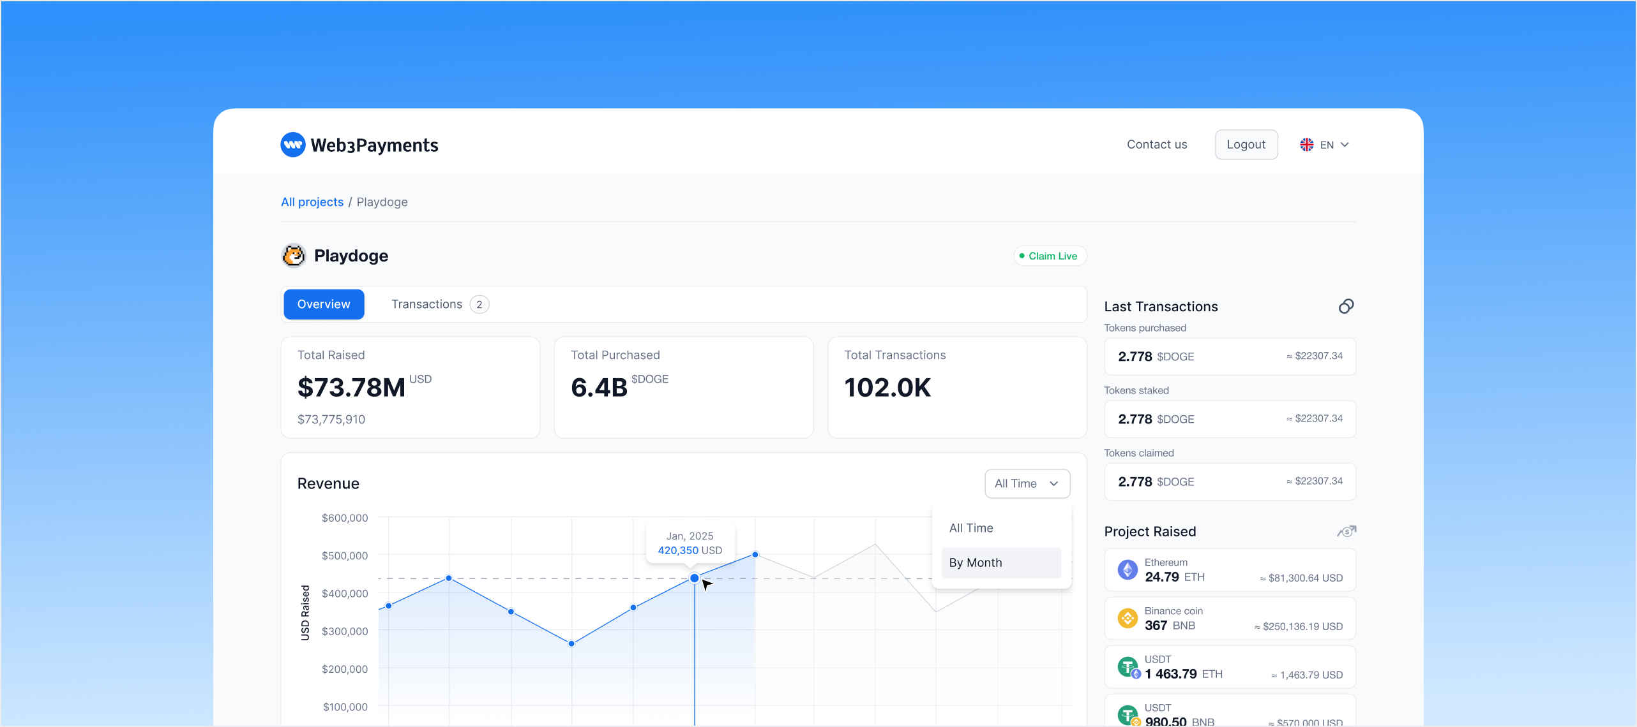Click the chart point near $500,000 peak

(x=755, y=555)
